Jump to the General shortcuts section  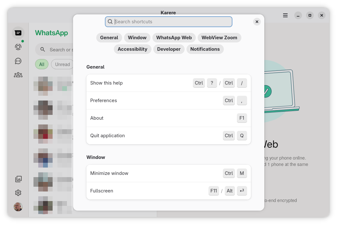(109, 38)
